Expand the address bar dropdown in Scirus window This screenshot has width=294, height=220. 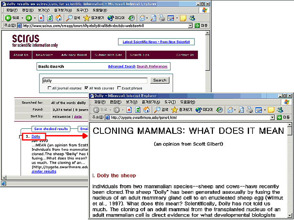pyautogui.click(x=190, y=26)
